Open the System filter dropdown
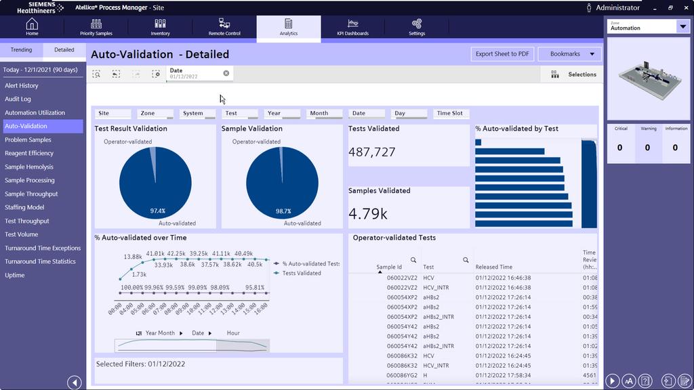 pos(197,114)
